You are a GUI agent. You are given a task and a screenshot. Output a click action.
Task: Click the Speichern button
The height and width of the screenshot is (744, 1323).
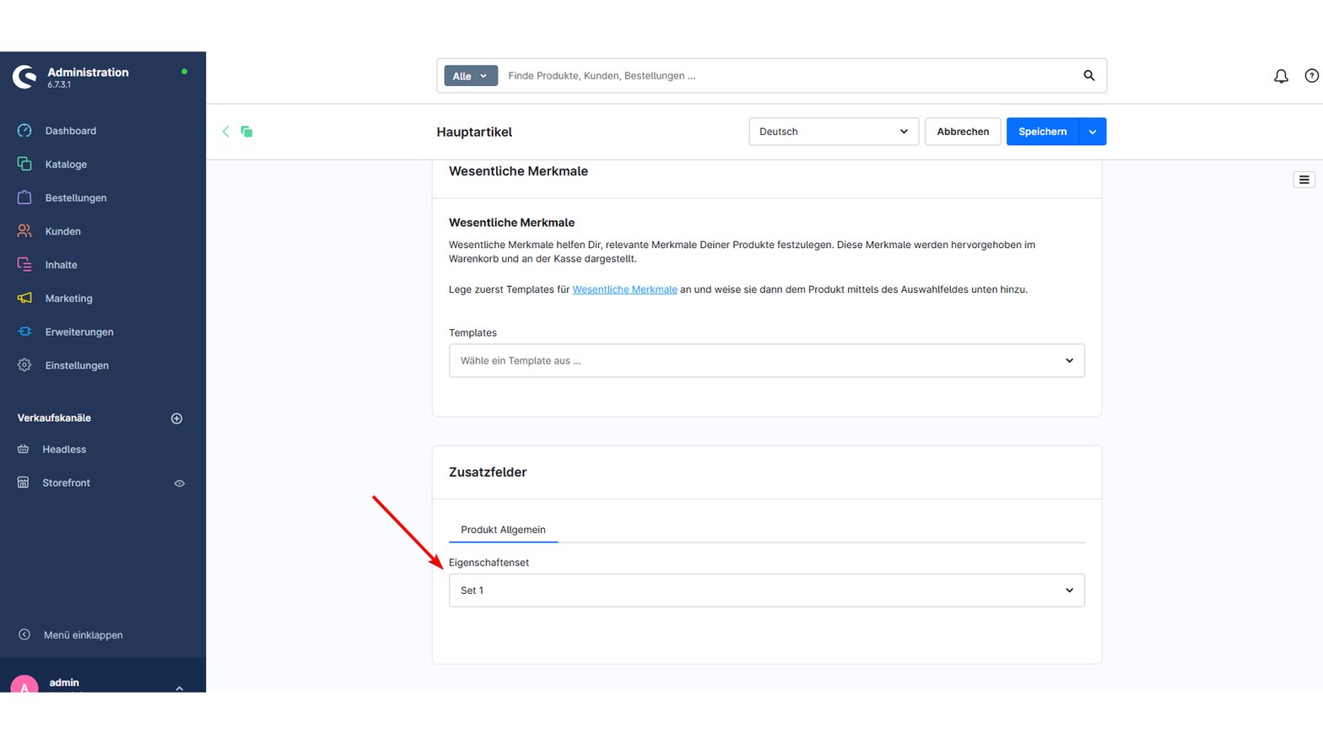[1043, 132]
